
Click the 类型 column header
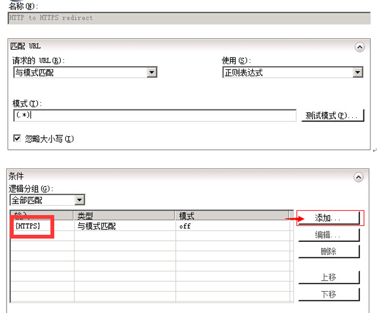[124, 216]
